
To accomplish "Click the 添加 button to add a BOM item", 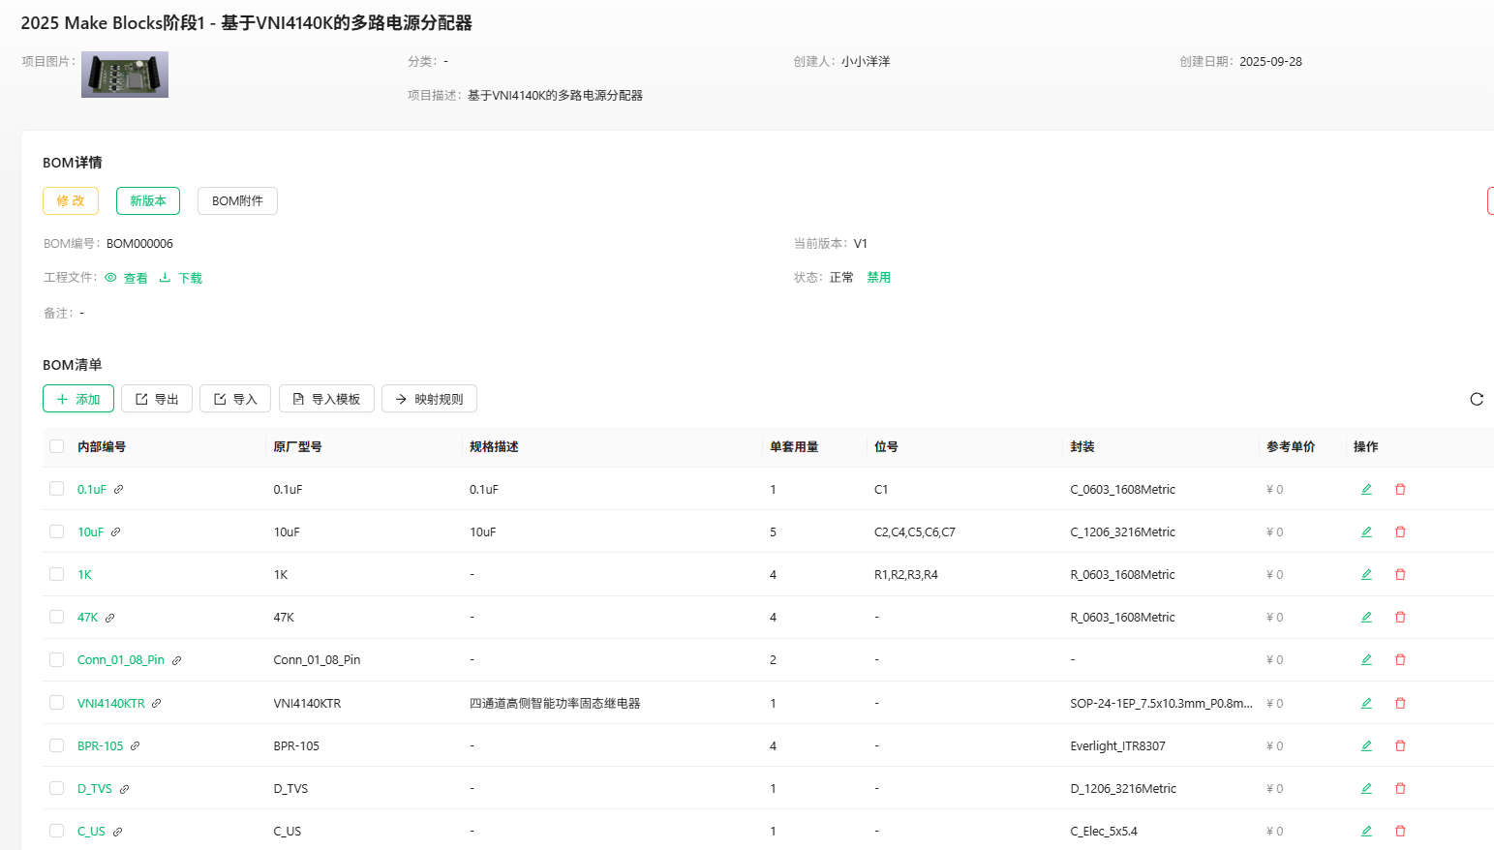I will [78, 399].
